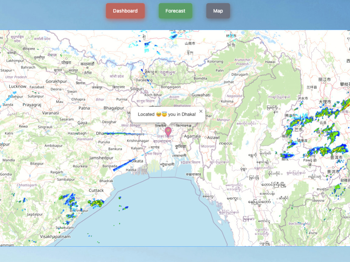The width and height of the screenshot is (350, 262).
Task: Click the Siliguri city label
Action: coord(137,89)
